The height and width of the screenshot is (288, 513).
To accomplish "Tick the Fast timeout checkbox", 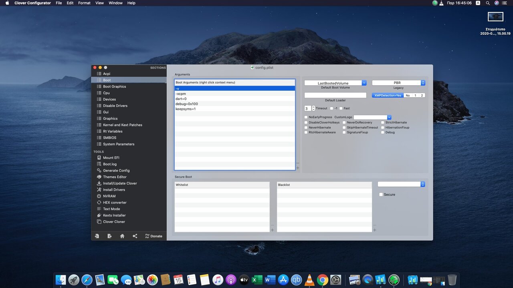I will click(x=341, y=108).
